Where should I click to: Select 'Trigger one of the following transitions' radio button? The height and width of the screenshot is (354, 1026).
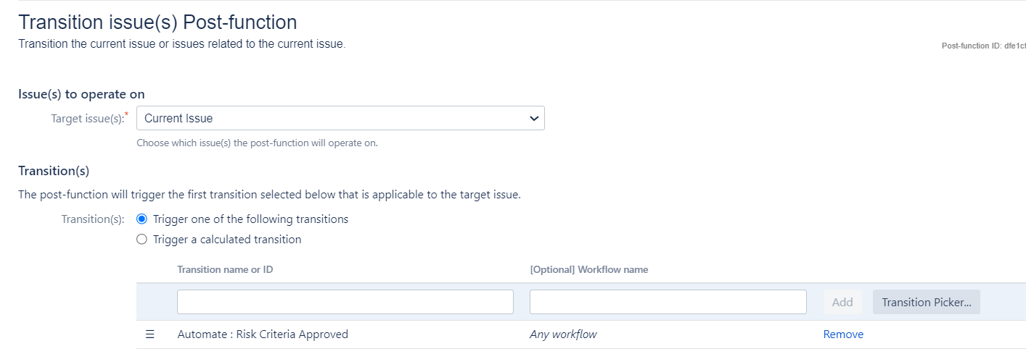pyautogui.click(x=142, y=219)
